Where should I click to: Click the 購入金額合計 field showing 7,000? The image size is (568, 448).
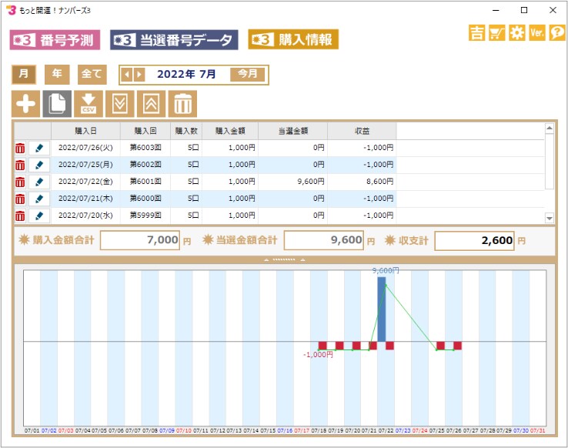point(140,240)
